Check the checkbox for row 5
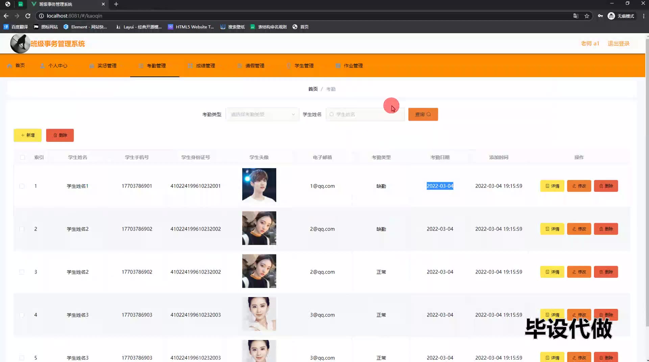Image resolution: width=649 pixels, height=362 pixels. pos(22,358)
